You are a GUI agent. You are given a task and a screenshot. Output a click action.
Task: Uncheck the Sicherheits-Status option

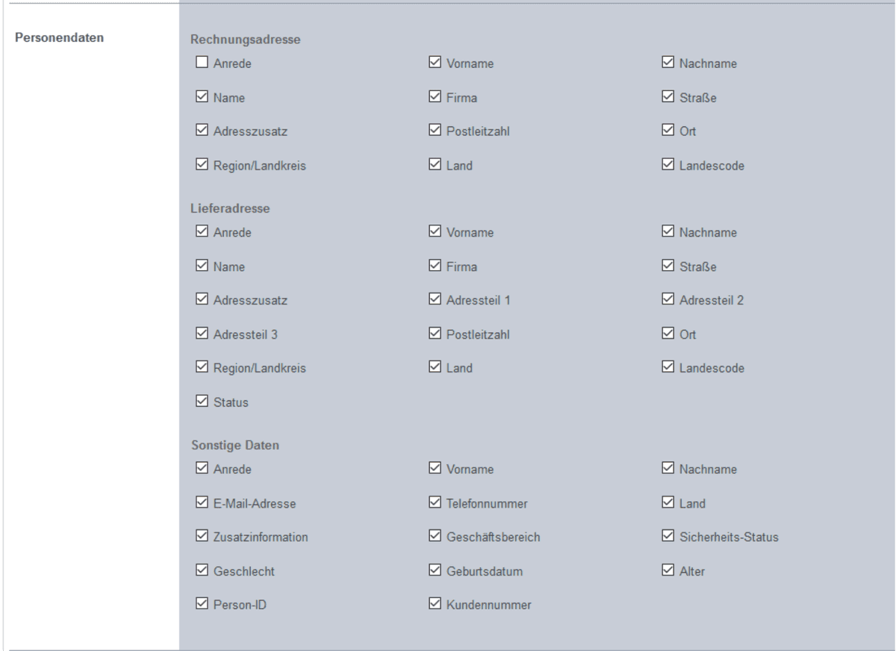668,537
